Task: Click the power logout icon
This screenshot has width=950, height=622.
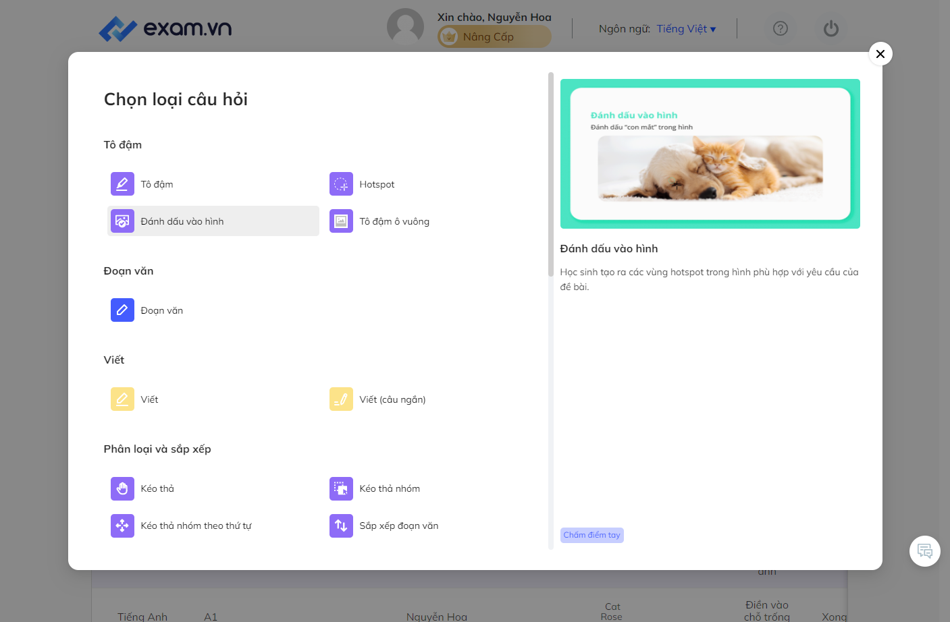Action: point(831,28)
